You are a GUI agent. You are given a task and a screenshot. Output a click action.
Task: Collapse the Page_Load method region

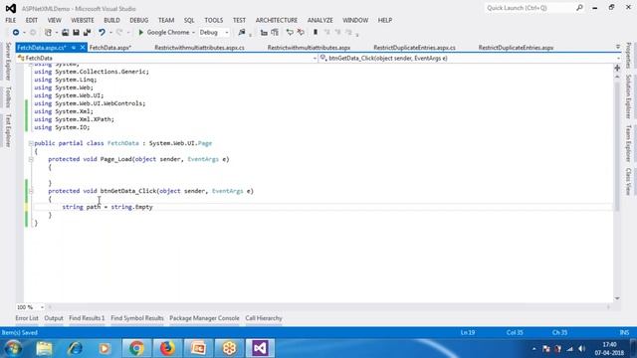click(31, 159)
